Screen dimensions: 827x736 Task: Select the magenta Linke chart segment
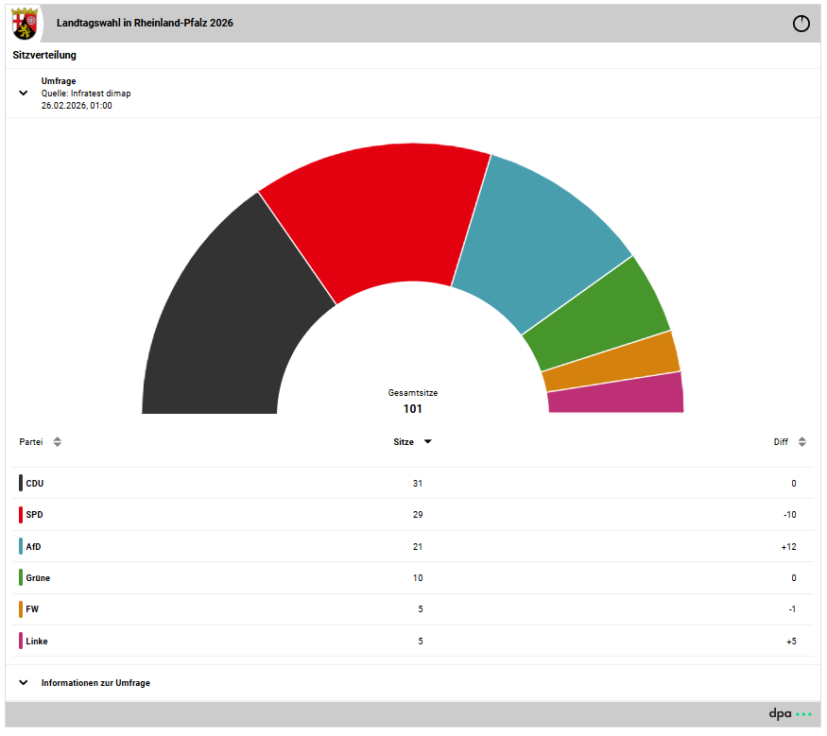coord(617,396)
